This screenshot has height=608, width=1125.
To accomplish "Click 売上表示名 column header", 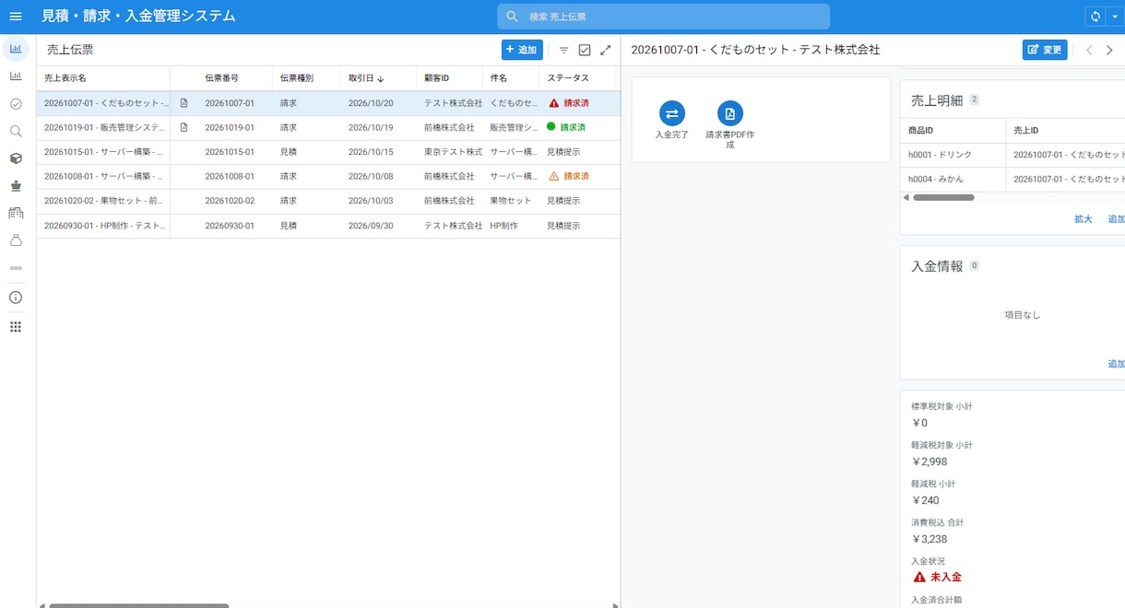I will pyautogui.click(x=103, y=78).
